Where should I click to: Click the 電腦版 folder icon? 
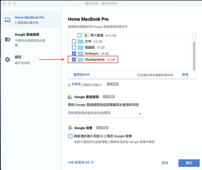coord(81,47)
